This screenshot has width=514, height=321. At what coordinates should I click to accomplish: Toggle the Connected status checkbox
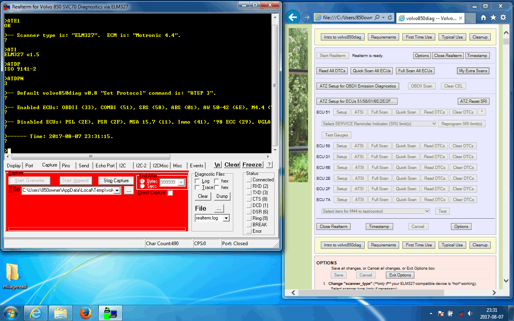click(x=249, y=180)
